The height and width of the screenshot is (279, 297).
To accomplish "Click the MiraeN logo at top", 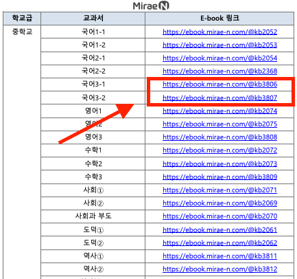I will tap(151, 5).
